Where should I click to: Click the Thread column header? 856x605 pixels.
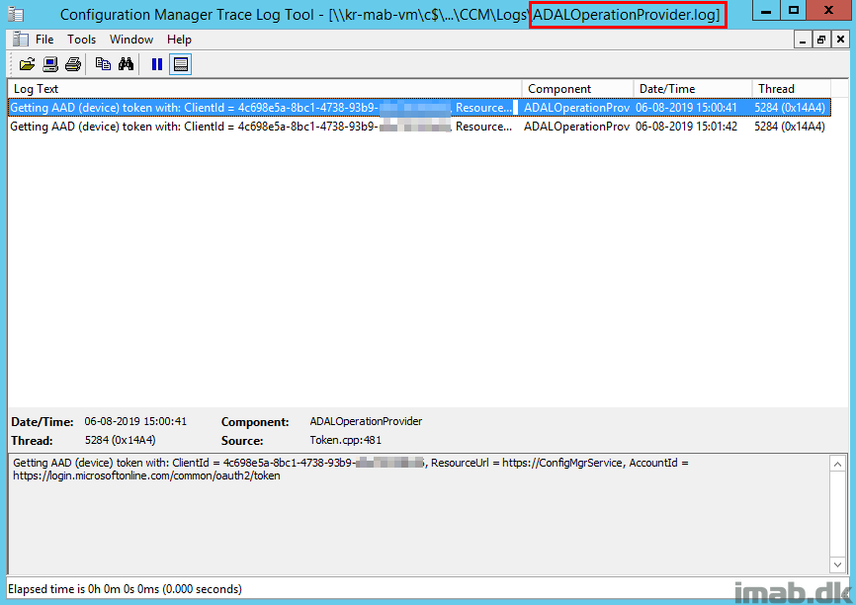tap(792, 88)
